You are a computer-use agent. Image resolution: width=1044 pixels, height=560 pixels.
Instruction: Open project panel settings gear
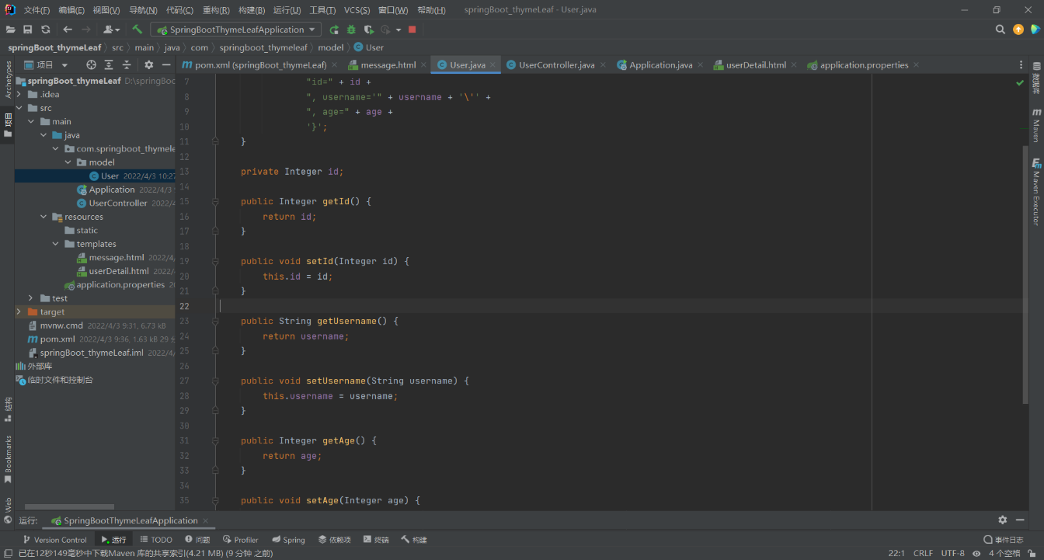tap(149, 65)
